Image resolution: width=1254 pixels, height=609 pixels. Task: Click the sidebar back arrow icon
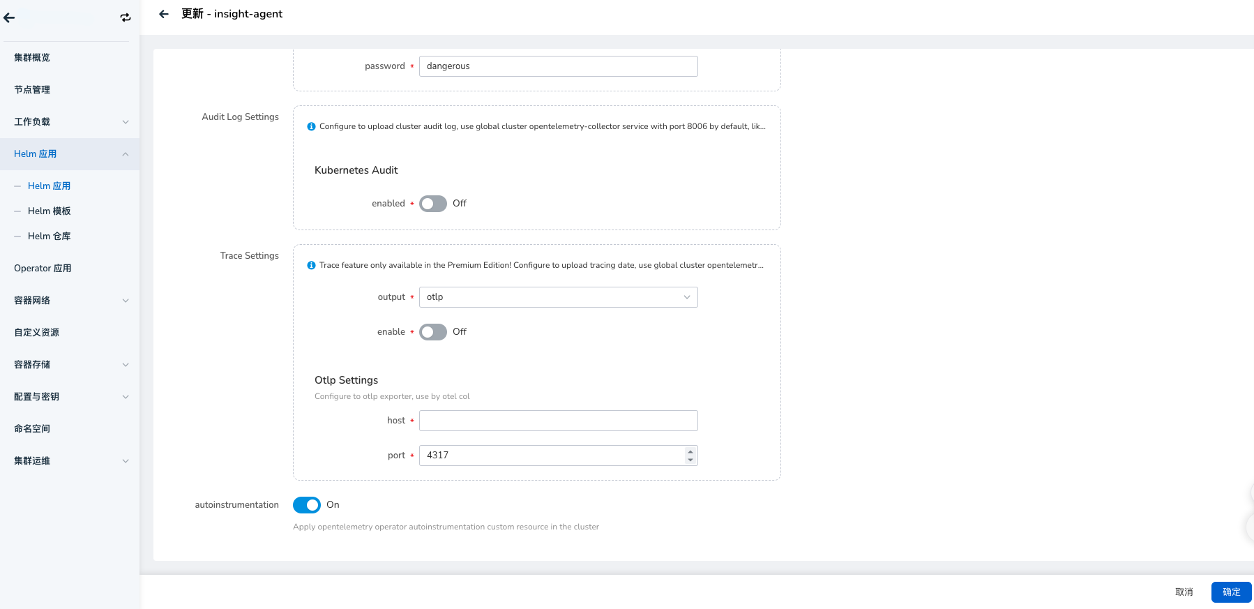pyautogui.click(x=9, y=18)
